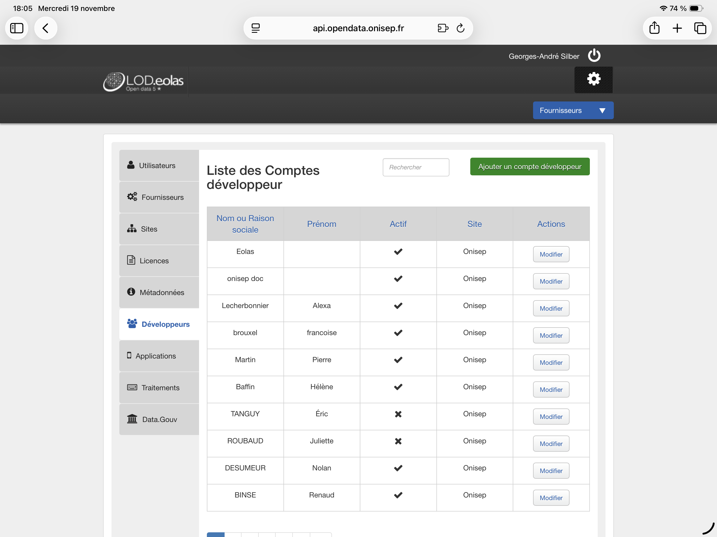Click the Fournisseurs dropdown arrow

tap(602, 110)
